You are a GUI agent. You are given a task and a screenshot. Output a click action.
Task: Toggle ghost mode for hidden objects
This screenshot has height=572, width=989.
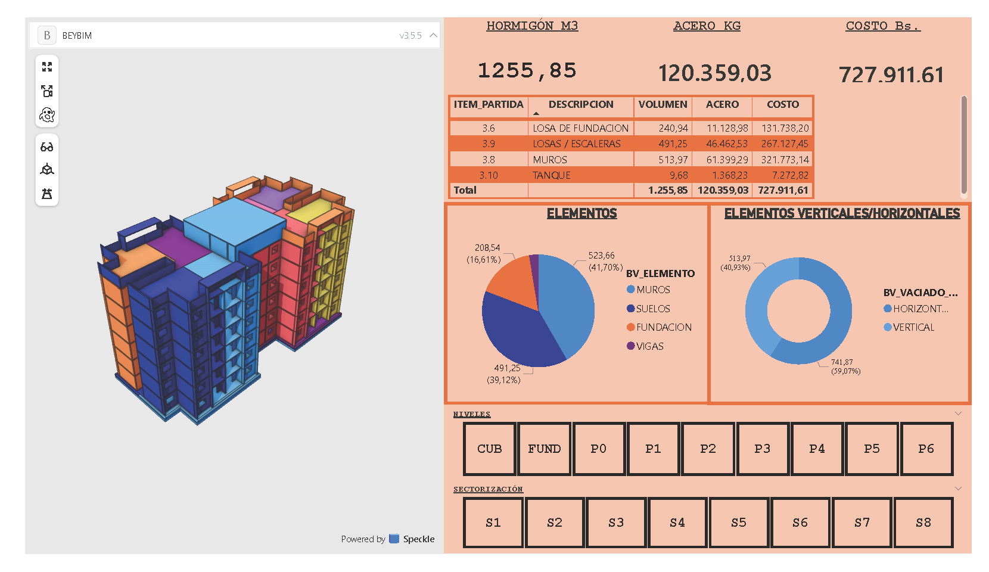pyautogui.click(x=47, y=114)
